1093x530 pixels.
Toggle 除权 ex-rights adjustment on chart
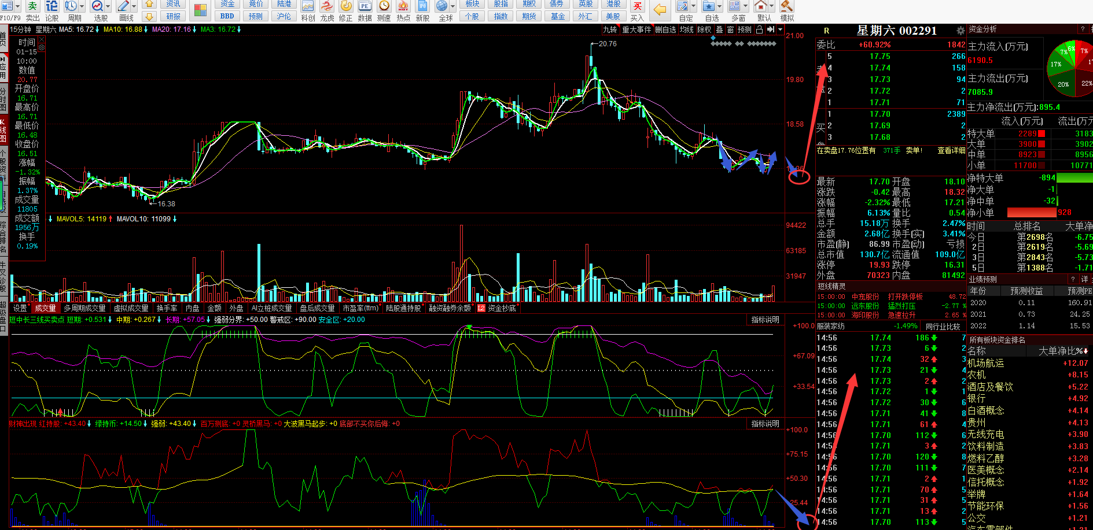click(704, 29)
